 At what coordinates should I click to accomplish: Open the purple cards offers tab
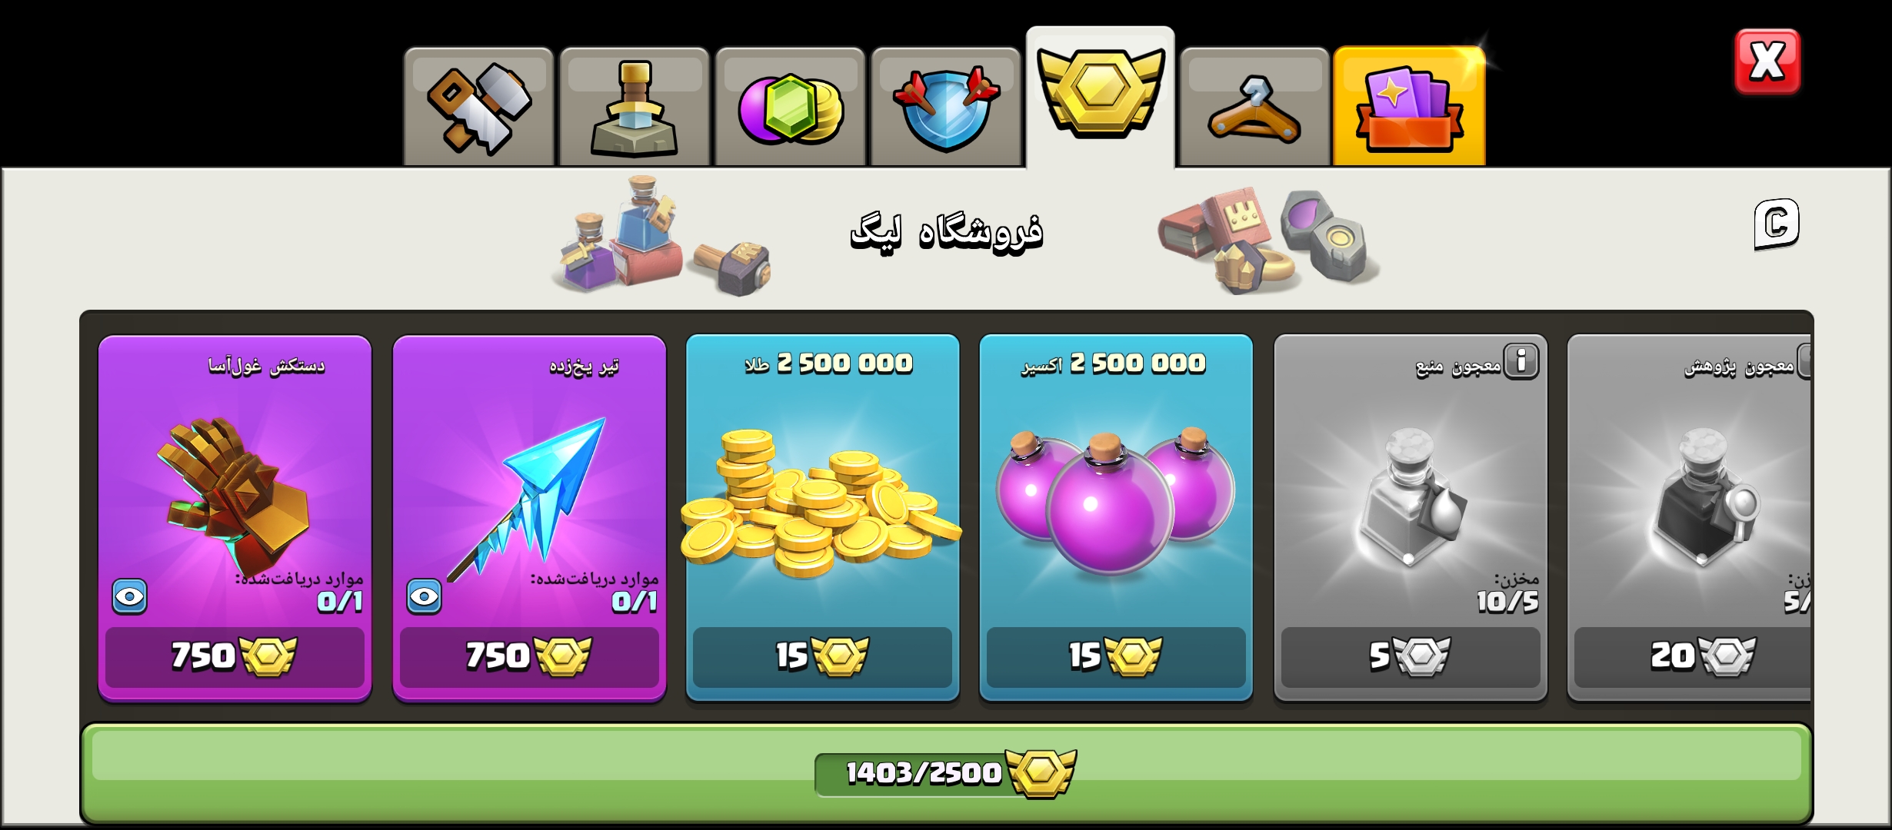tap(1409, 108)
